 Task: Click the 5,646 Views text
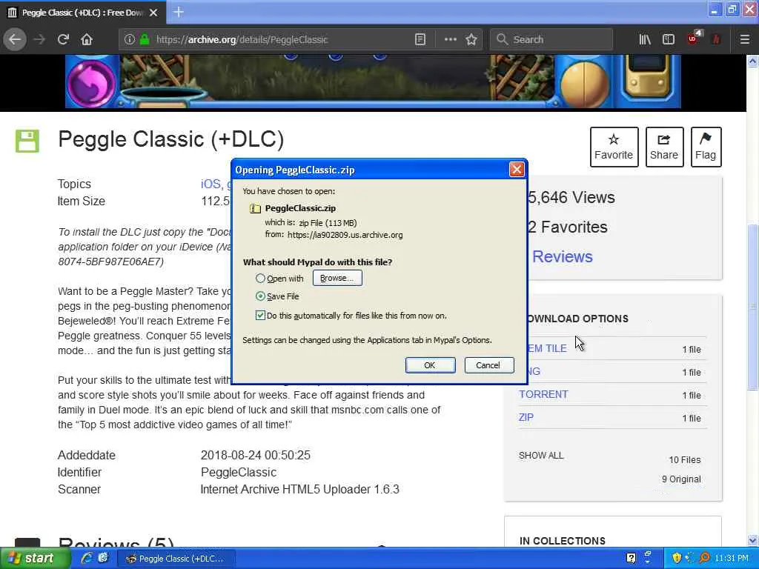coord(571,197)
